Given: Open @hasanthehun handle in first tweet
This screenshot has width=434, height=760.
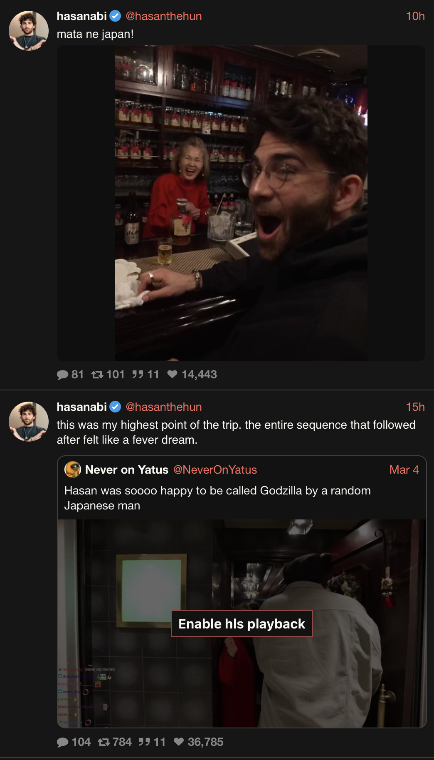Looking at the screenshot, I should click(x=164, y=16).
